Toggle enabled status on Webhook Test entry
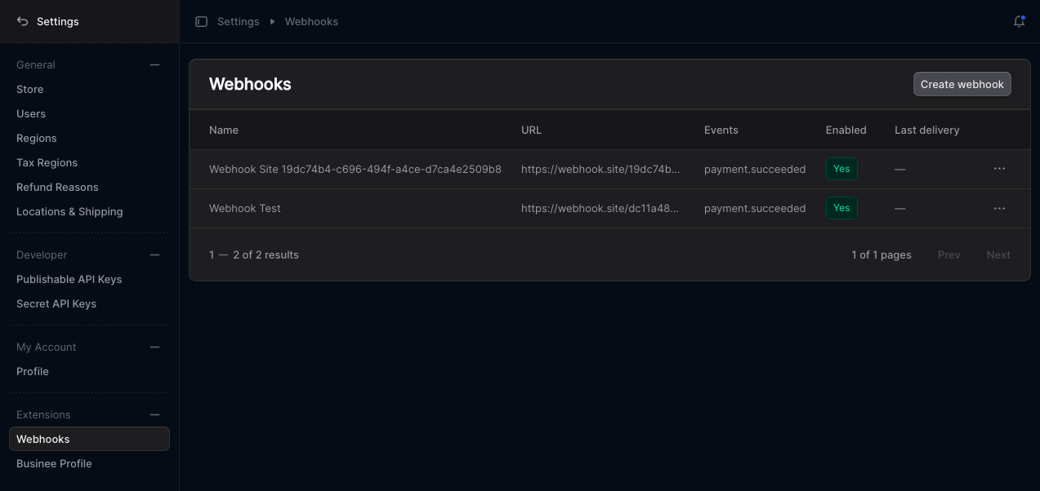The height and width of the screenshot is (491, 1040). [841, 208]
